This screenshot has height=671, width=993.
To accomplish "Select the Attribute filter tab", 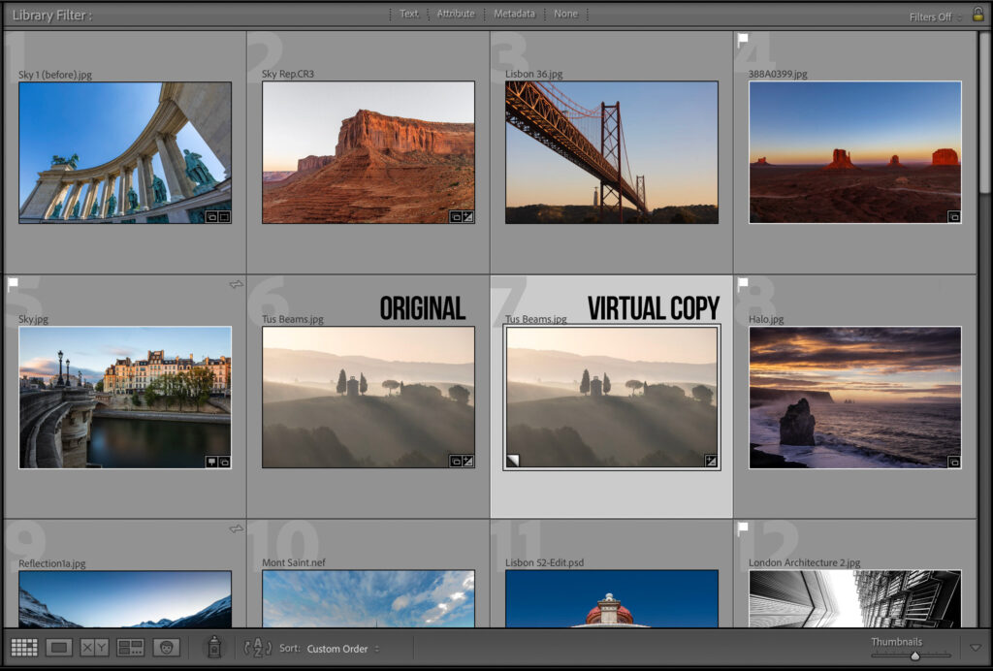I will coord(456,14).
